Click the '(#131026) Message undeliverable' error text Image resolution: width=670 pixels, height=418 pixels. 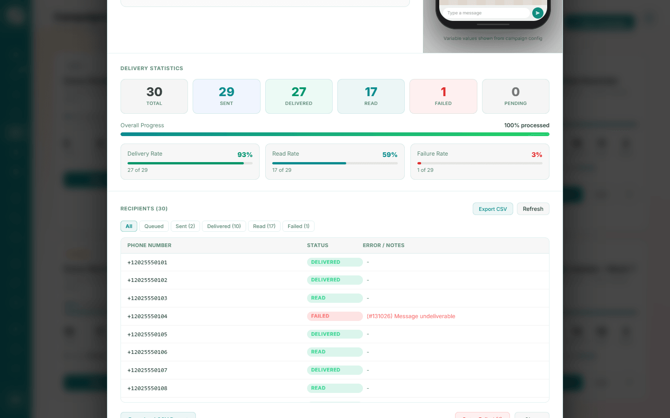point(411,316)
